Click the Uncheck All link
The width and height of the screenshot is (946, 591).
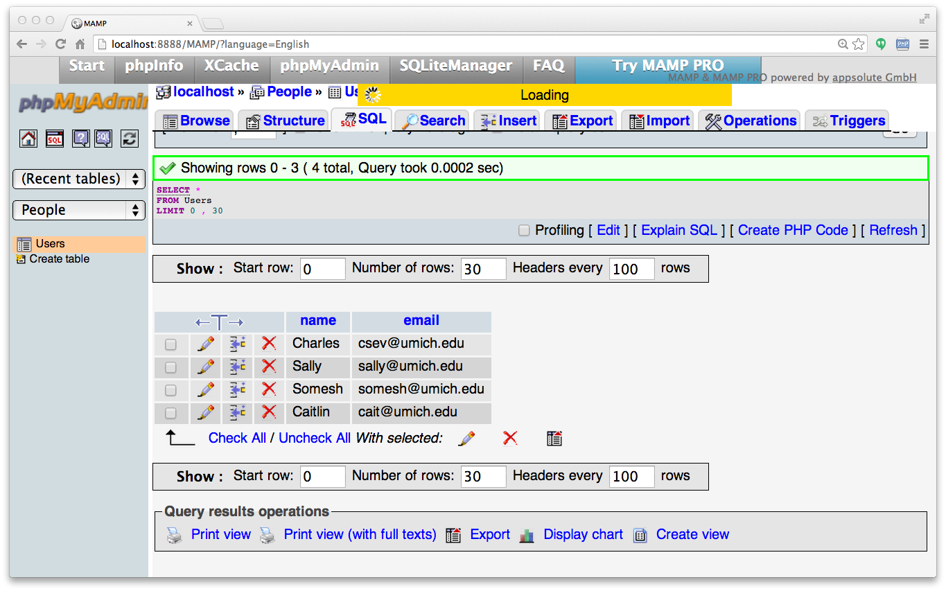pos(315,438)
